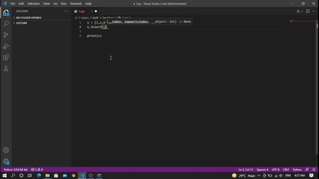Click the VS Code logo in title bar

5,3
